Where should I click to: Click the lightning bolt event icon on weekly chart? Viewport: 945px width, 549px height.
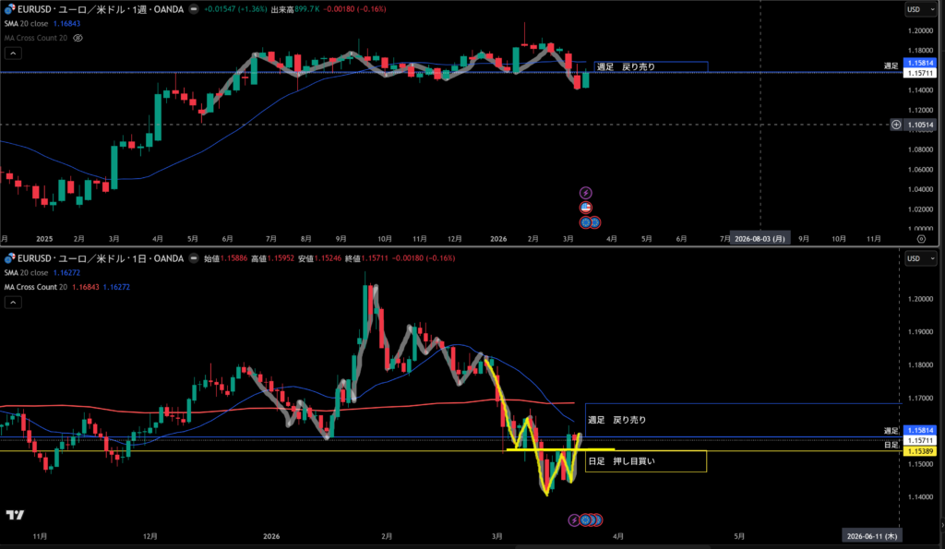point(585,193)
